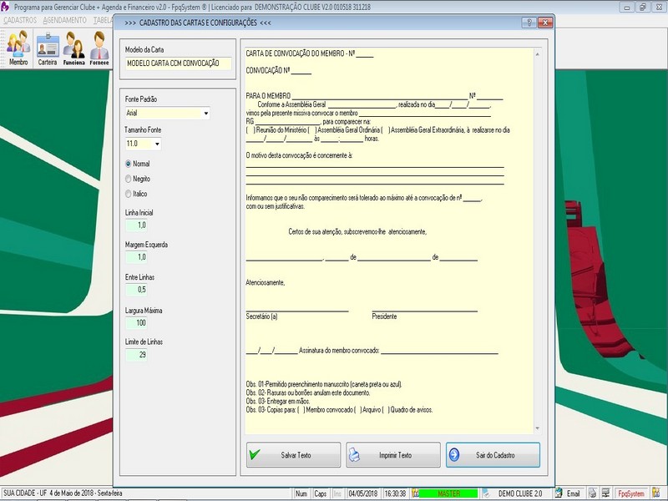Click the Email icon in status bar

(x=567, y=493)
